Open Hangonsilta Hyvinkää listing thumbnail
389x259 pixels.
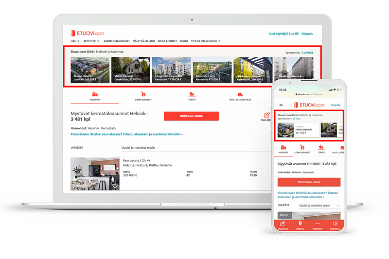(x=172, y=70)
